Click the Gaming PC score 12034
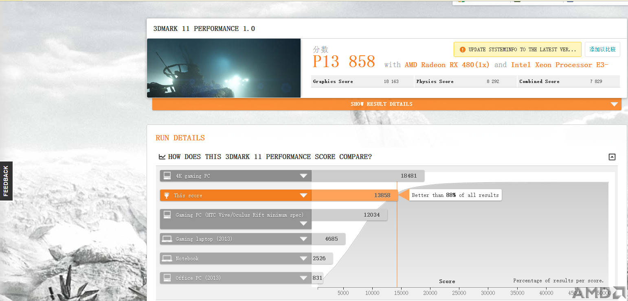This screenshot has height=301, width=628. [x=372, y=215]
